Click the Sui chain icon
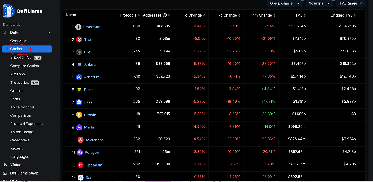The height and width of the screenshot is (182, 373). coord(80,177)
